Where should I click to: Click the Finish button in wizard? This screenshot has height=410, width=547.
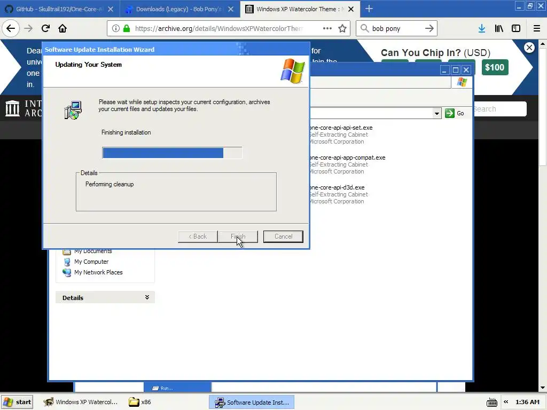pos(238,236)
